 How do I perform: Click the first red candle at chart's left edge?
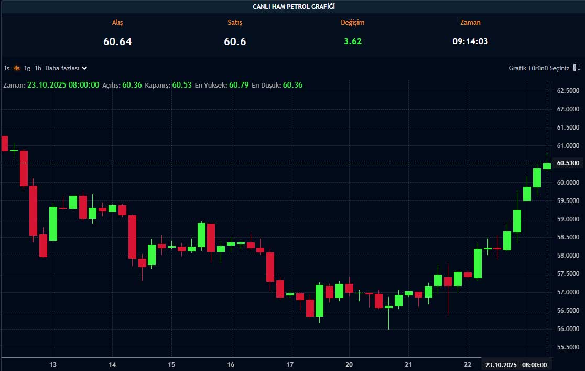(4, 143)
